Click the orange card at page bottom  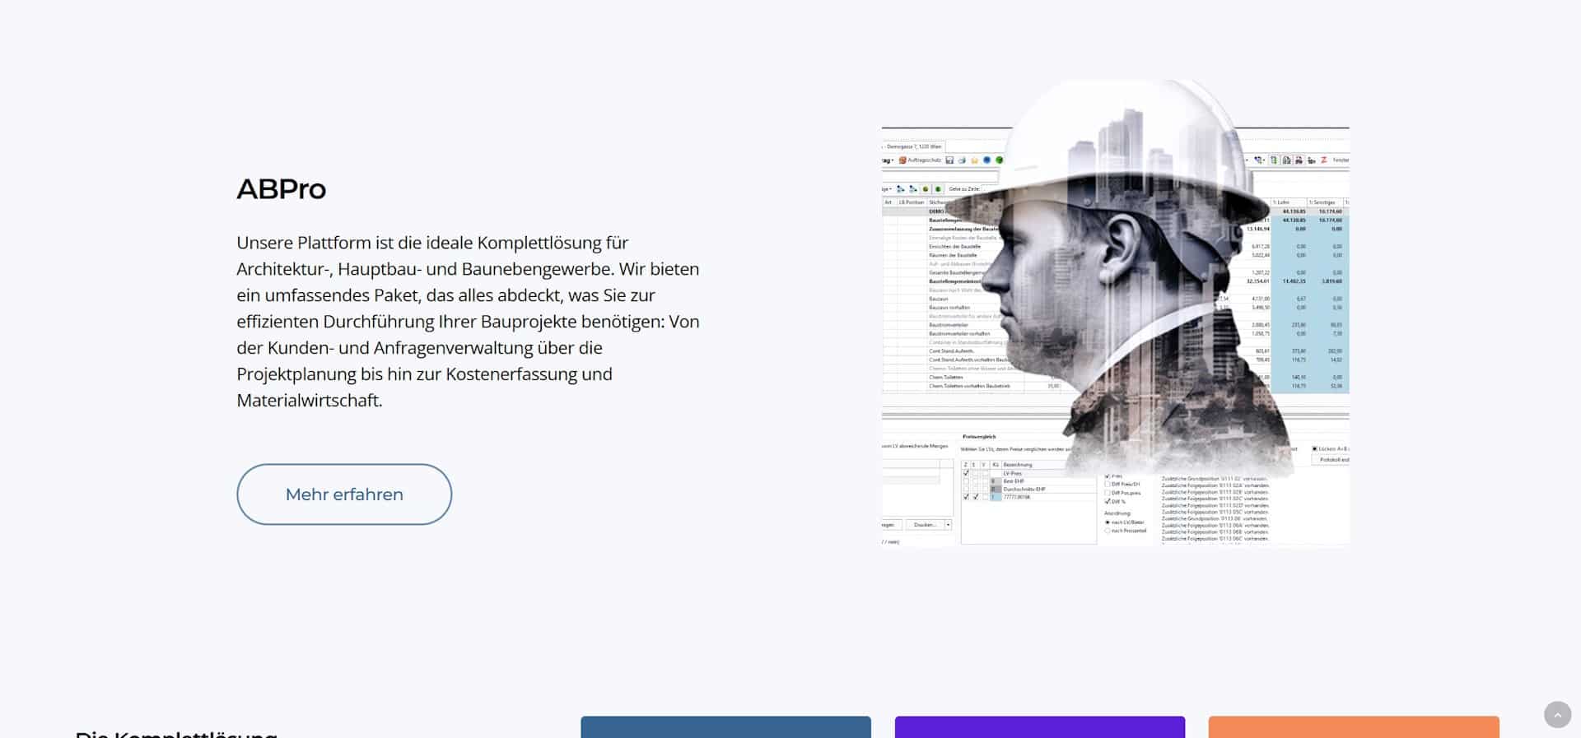(x=1353, y=726)
